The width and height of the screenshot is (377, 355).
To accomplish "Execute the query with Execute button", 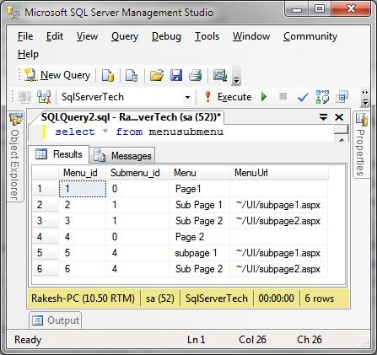I will tap(229, 97).
